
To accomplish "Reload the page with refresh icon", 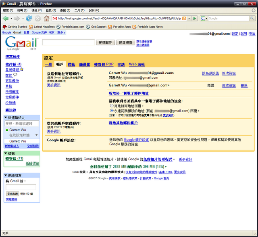I will point(29,19).
